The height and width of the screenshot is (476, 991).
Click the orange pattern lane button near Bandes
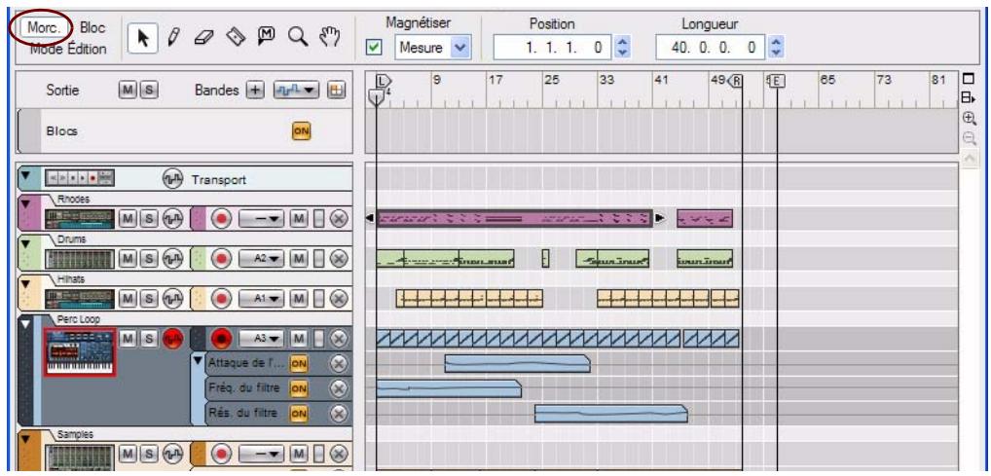coord(334,91)
